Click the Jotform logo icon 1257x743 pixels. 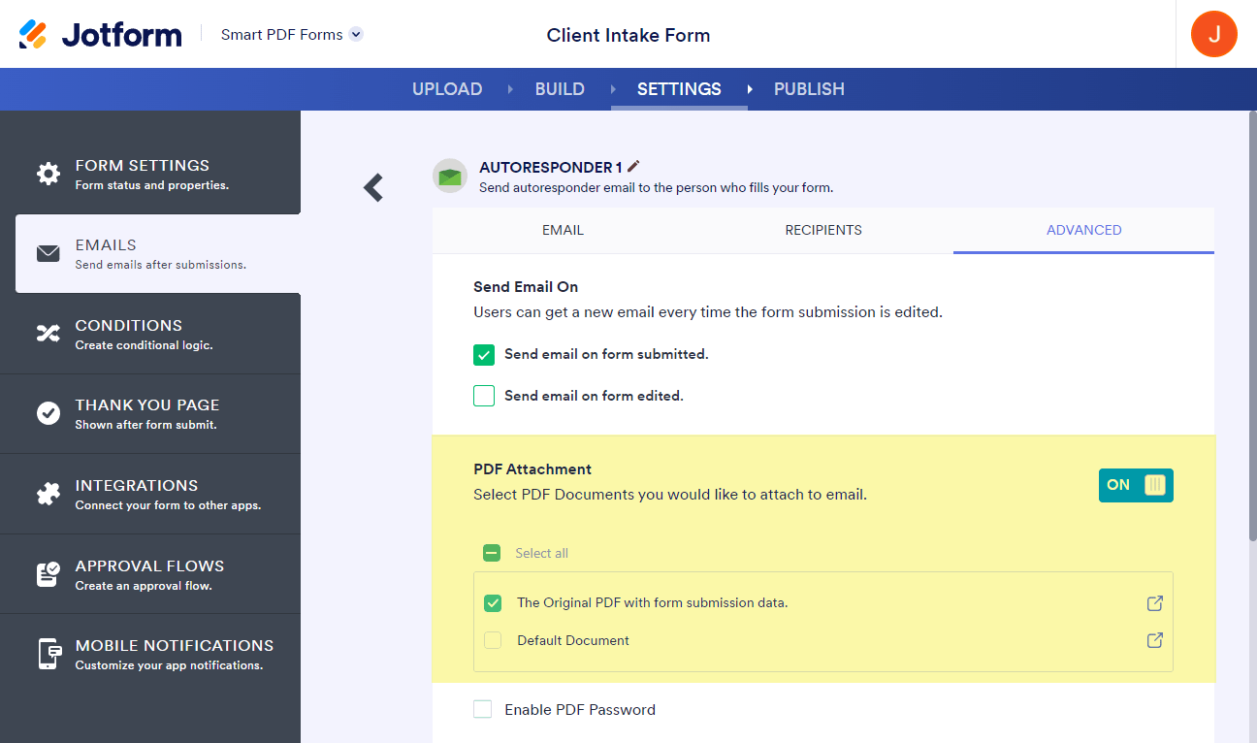click(33, 34)
